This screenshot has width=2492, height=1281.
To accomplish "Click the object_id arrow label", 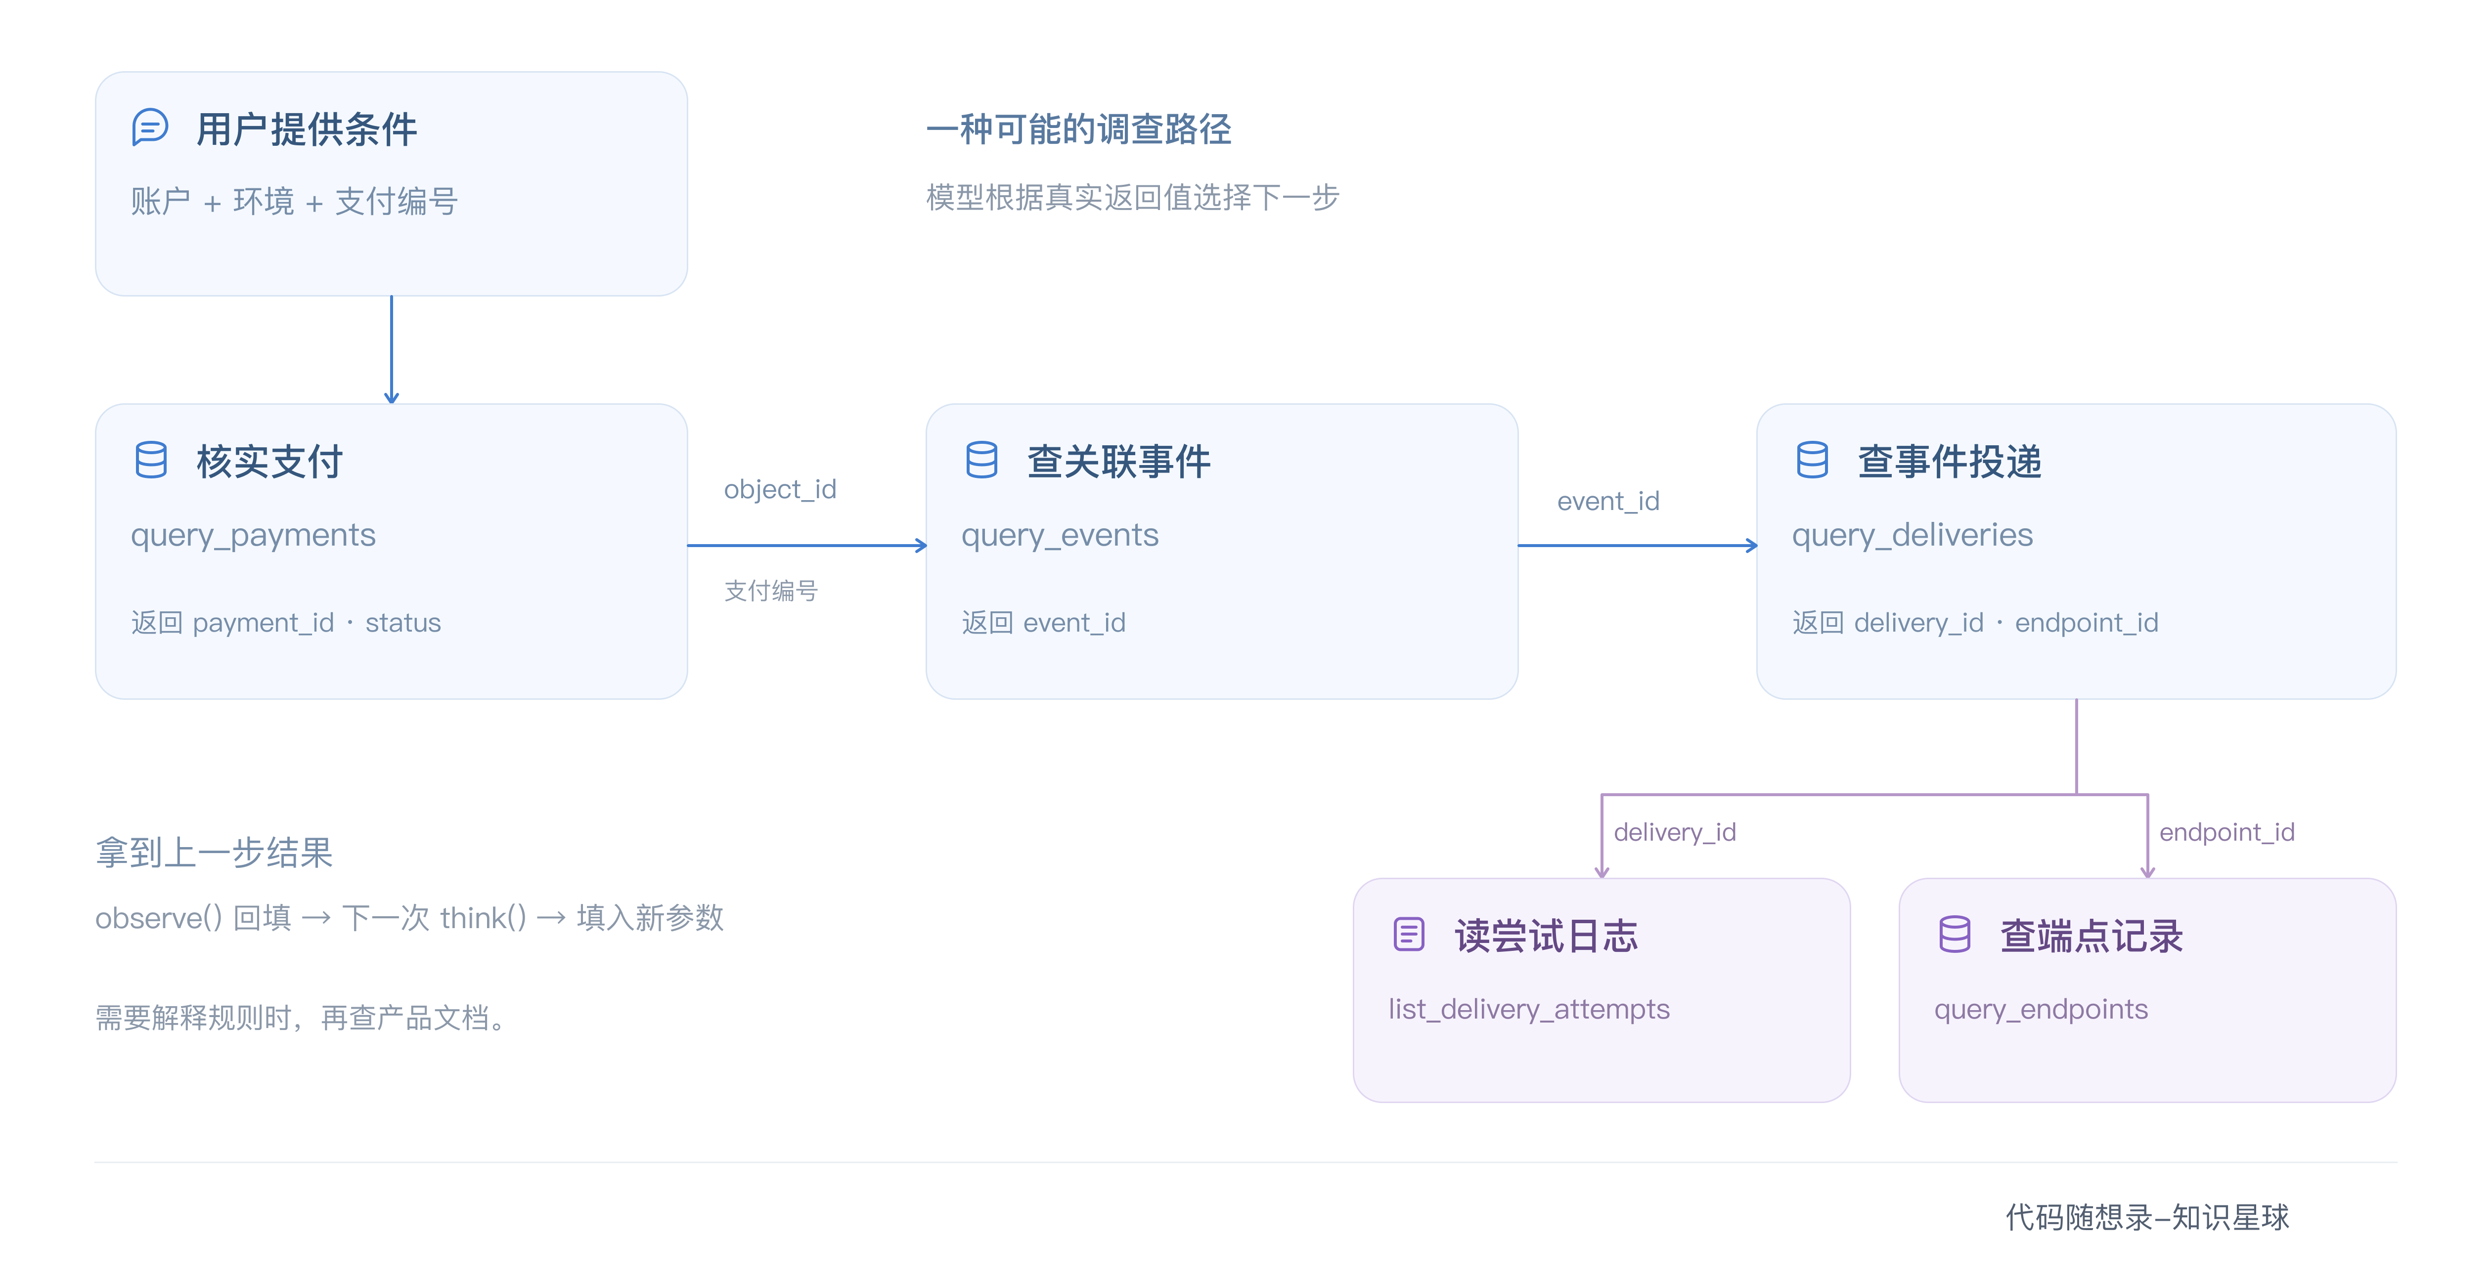I will point(780,489).
